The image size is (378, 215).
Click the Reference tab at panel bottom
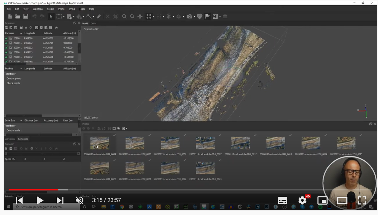[22, 139]
